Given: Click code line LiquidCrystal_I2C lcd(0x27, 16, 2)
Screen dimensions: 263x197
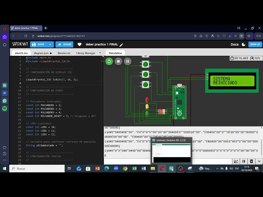Looking at the screenshot, I should point(52,80).
